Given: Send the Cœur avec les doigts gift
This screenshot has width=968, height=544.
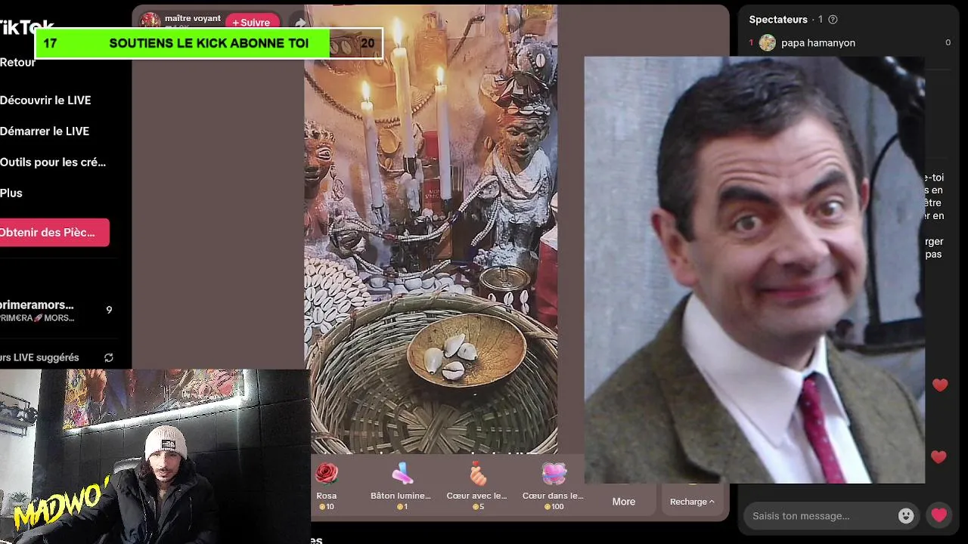Looking at the screenshot, I should (x=476, y=486).
